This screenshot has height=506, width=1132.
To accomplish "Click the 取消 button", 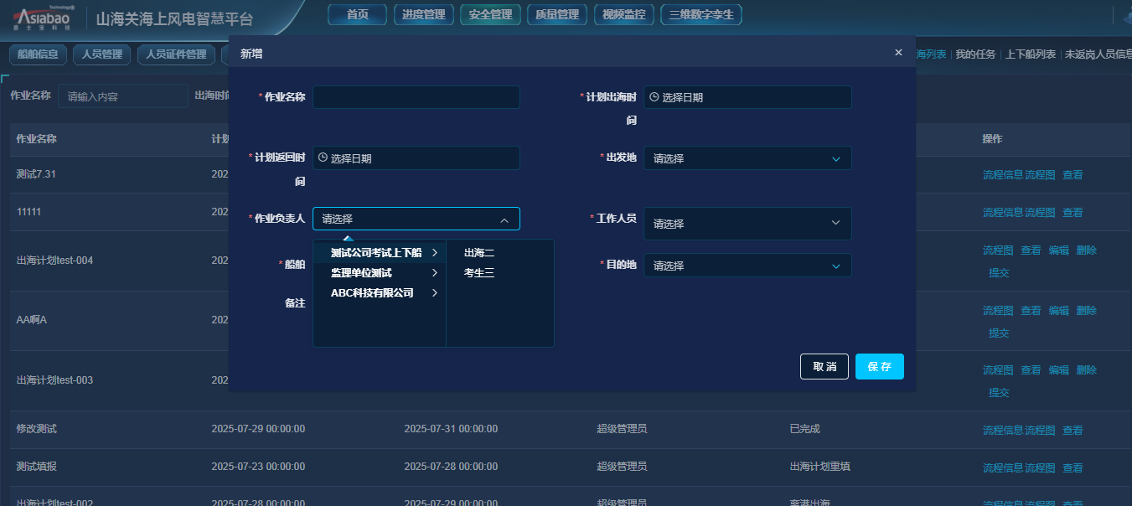I will pos(824,367).
